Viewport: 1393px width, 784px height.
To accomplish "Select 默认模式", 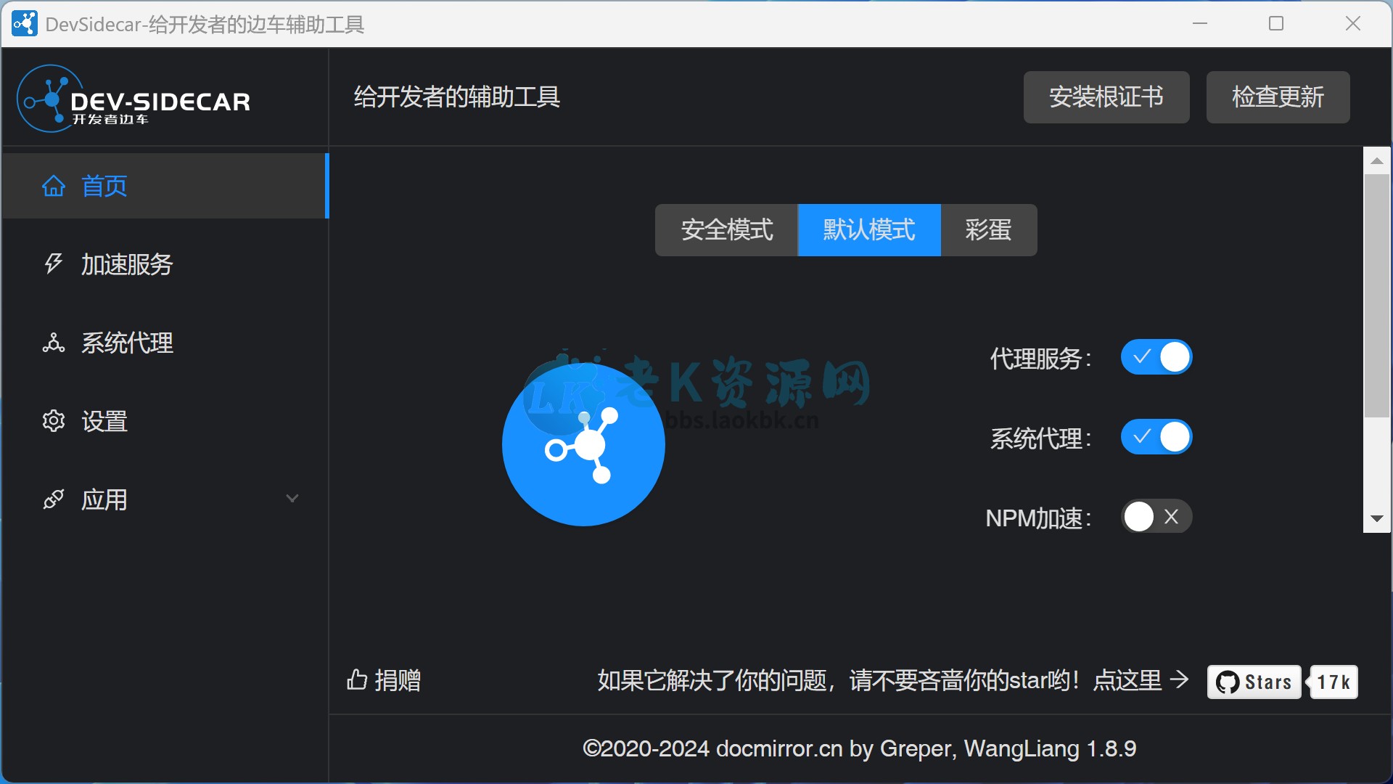I will [869, 230].
